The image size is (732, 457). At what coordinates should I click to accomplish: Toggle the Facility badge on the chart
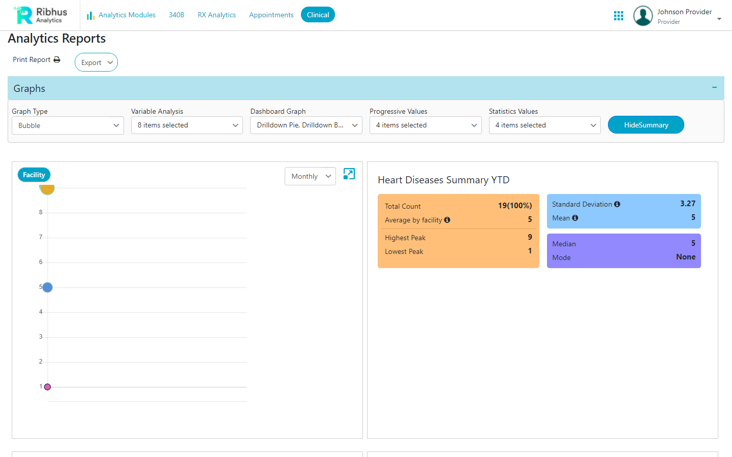34,174
